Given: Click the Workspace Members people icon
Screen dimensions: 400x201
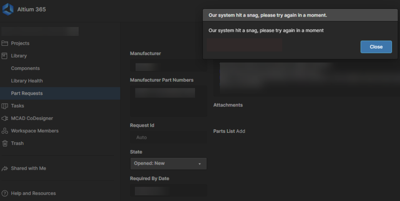Looking at the screenshot, I should (x=5, y=131).
